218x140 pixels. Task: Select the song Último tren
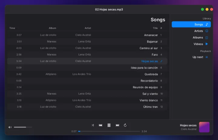point(87,107)
